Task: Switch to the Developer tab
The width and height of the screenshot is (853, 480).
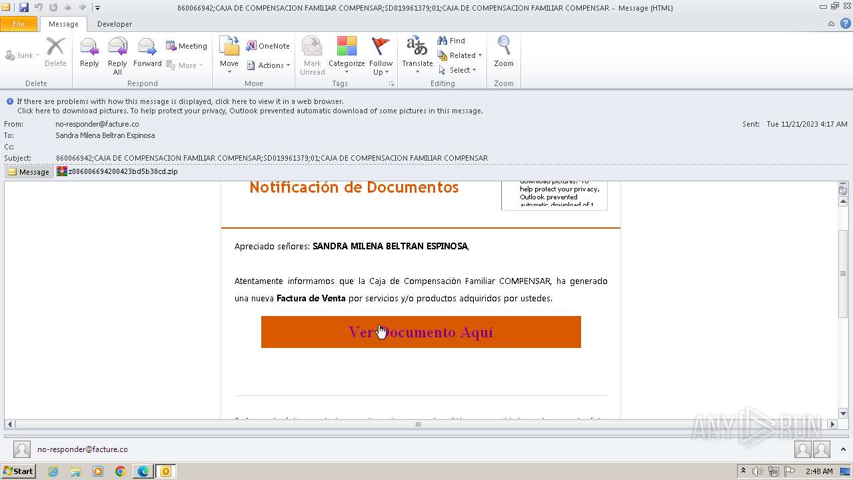Action: (115, 24)
